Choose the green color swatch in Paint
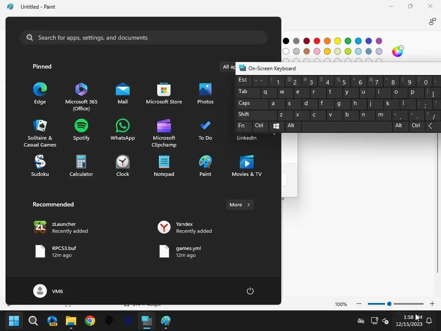The width and height of the screenshot is (441, 331). click(348, 41)
